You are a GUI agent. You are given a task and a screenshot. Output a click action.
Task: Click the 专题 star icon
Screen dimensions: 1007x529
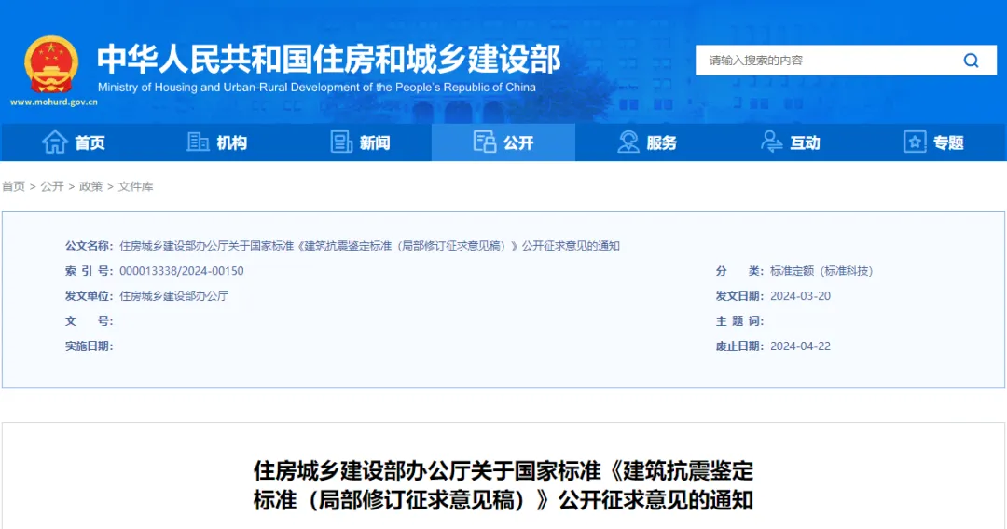click(x=915, y=142)
